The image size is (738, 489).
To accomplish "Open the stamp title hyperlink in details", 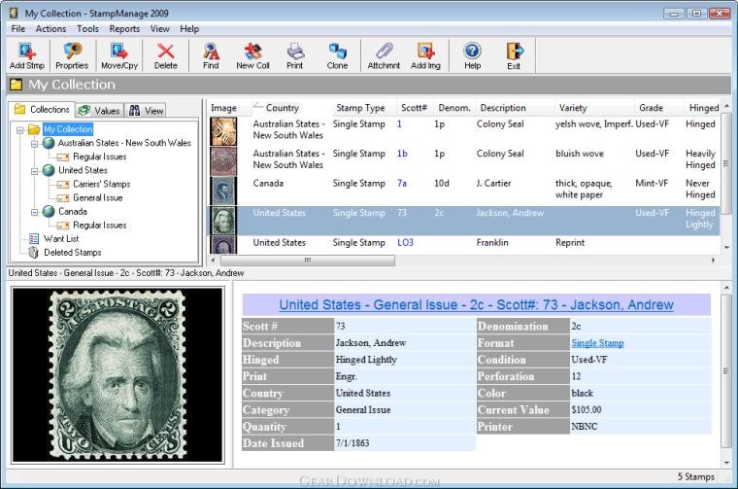I will pos(477,305).
